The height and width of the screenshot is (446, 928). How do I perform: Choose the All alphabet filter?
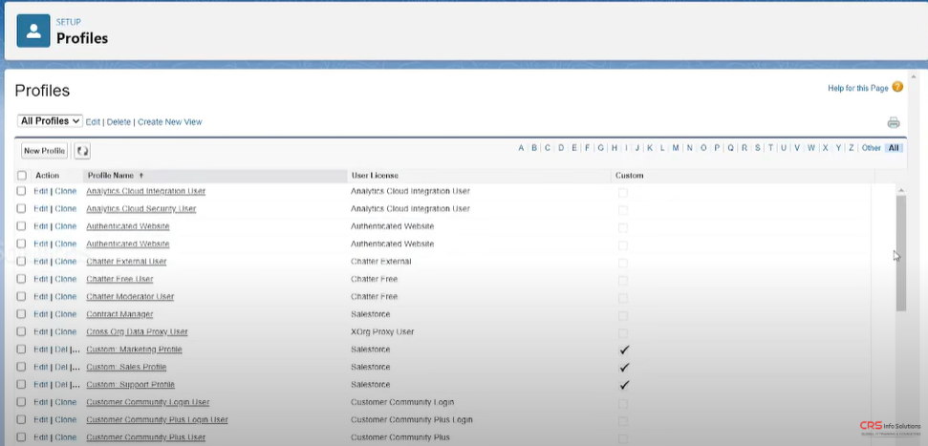click(894, 148)
